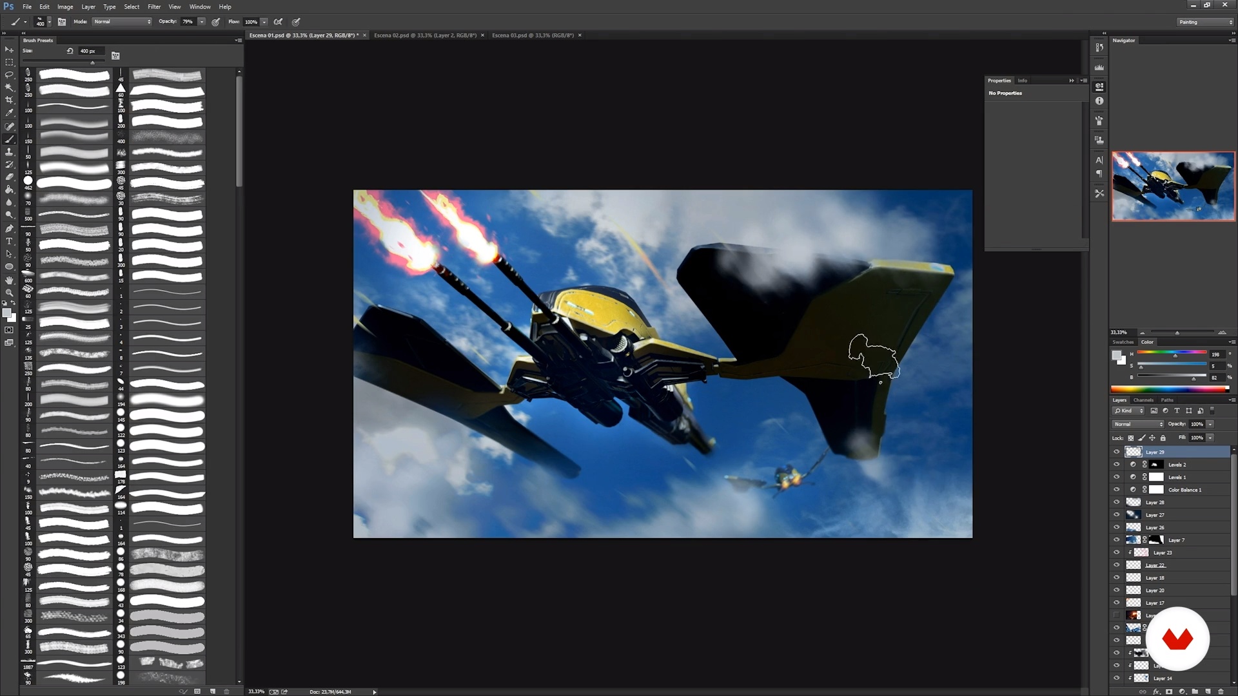Image resolution: width=1238 pixels, height=696 pixels.
Task: Select the Blur tool
Action: click(9, 203)
